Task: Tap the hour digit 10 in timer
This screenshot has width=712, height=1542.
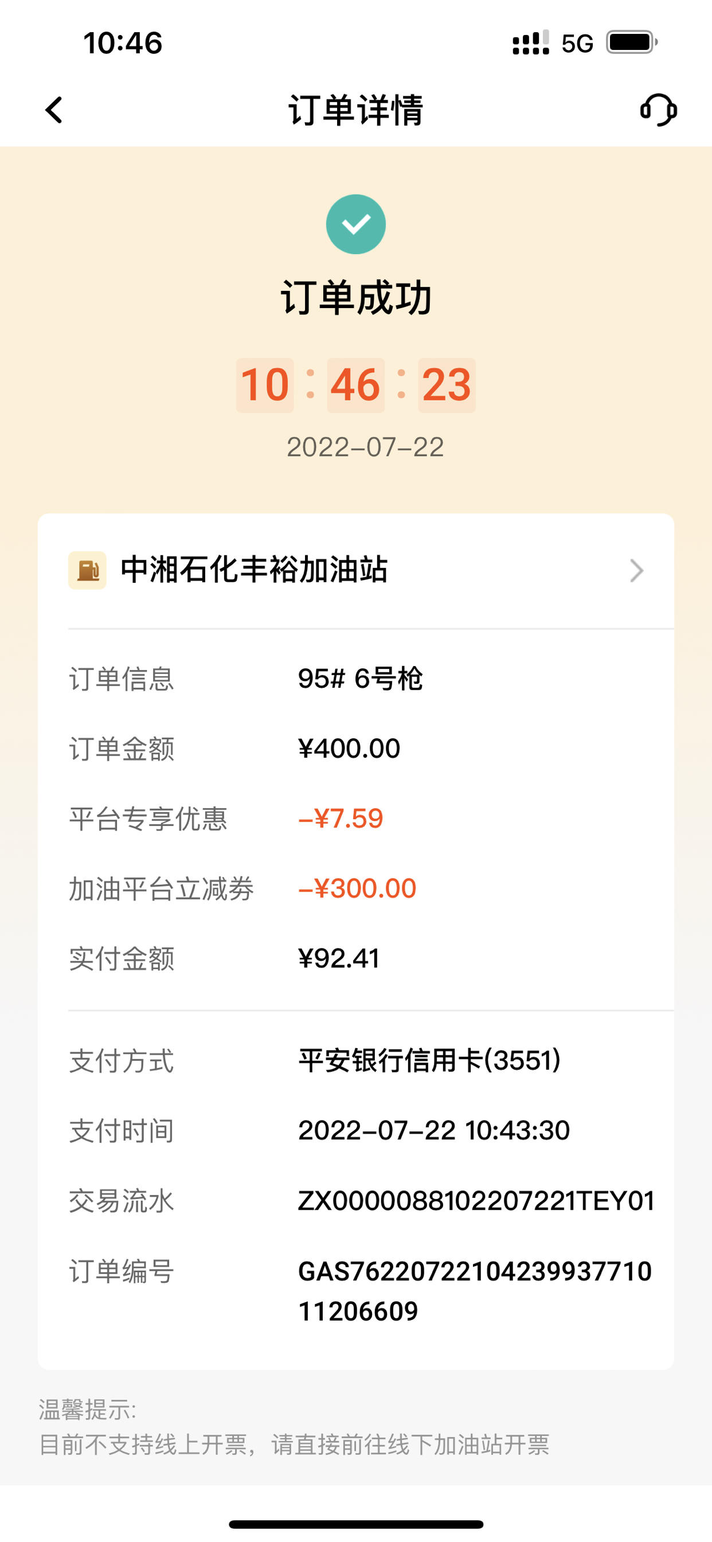Action: pyautogui.click(x=265, y=385)
